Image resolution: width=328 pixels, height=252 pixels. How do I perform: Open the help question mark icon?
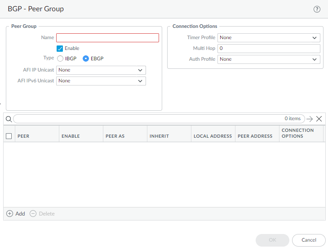coord(317,9)
